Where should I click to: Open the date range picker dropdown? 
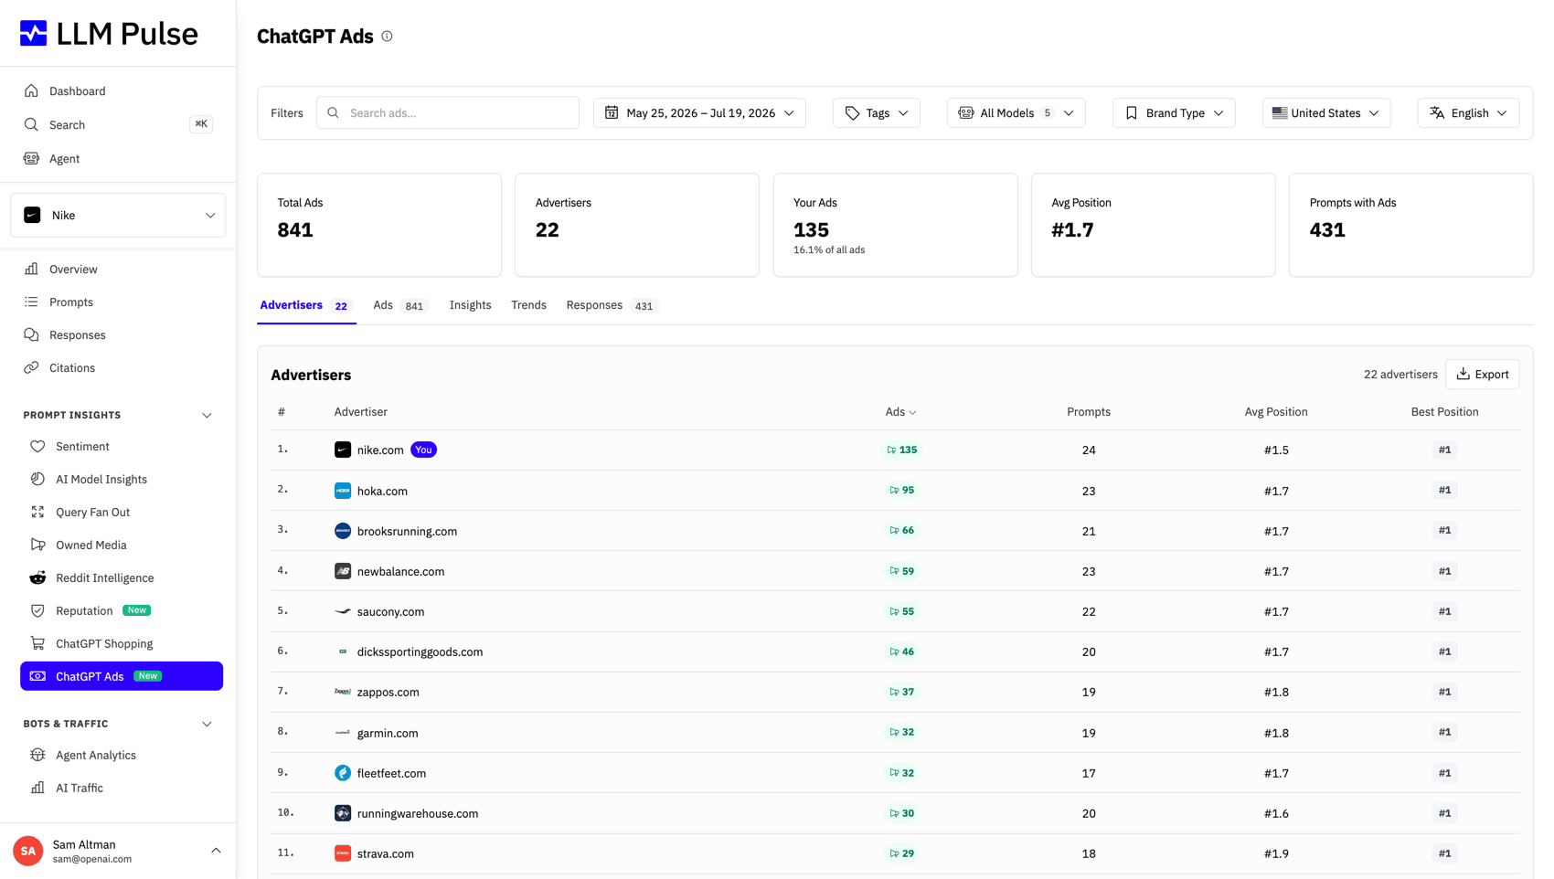[x=699, y=113]
